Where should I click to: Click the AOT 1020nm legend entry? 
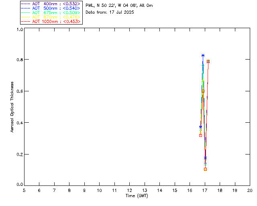(x=51, y=21)
